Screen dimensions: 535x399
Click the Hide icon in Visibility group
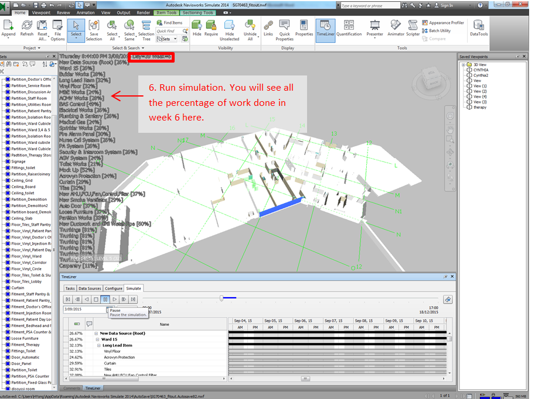197,28
